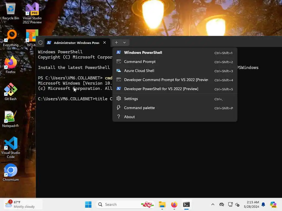Open the About menu entry
The image size is (282, 211).
coord(175,117)
